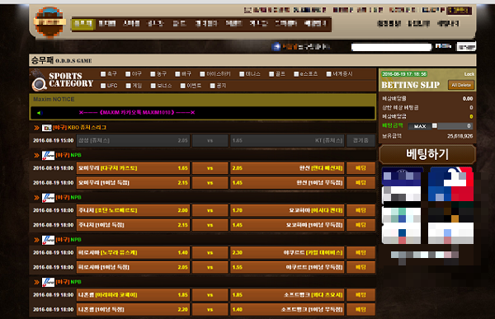This screenshot has width=495, height=319.
Task: Check the e스포츠 category checkbox
Action: (x=296, y=74)
